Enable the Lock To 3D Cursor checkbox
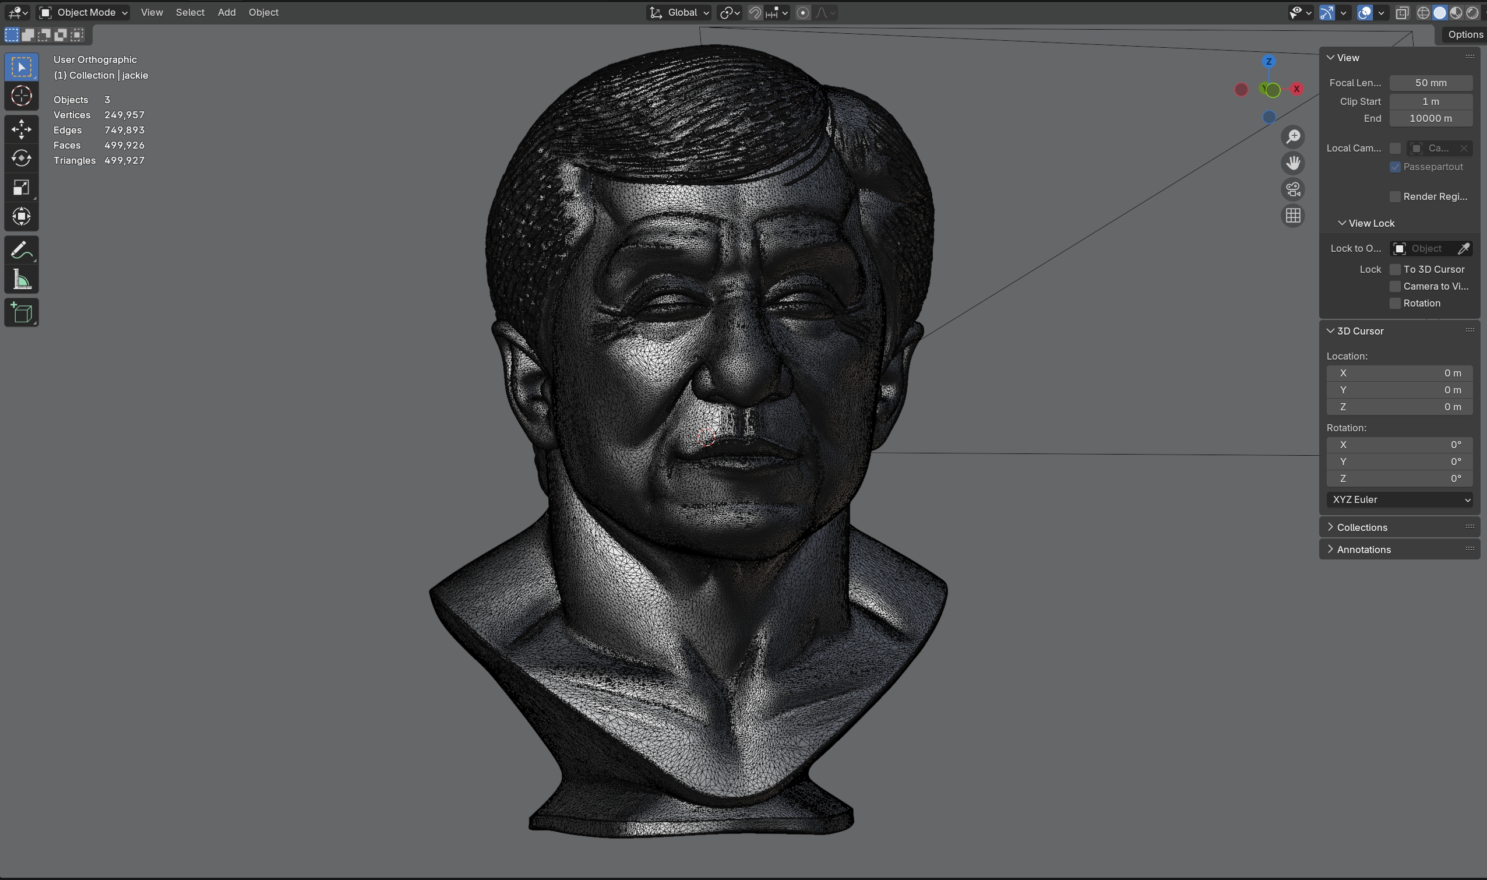 pyautogui.click(x=1395, y=269)
